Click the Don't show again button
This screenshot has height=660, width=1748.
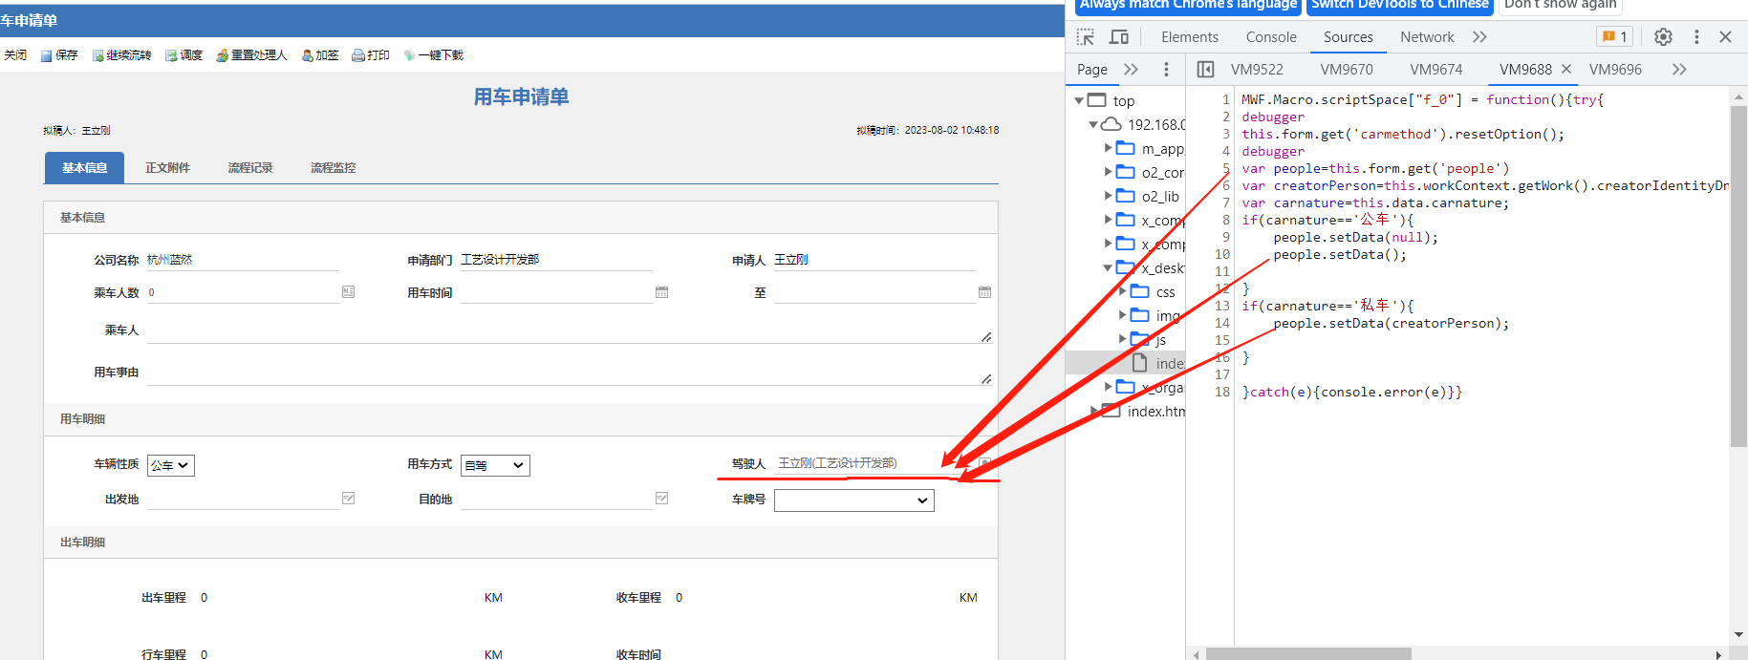click(x=1561, y=5)
